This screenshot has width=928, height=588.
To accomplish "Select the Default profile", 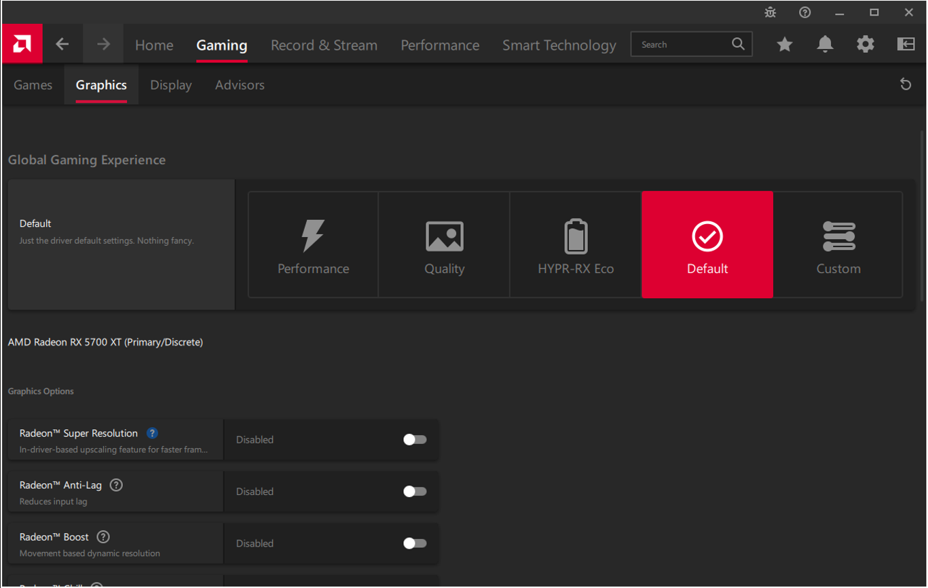I will click(x=707, y=244).
